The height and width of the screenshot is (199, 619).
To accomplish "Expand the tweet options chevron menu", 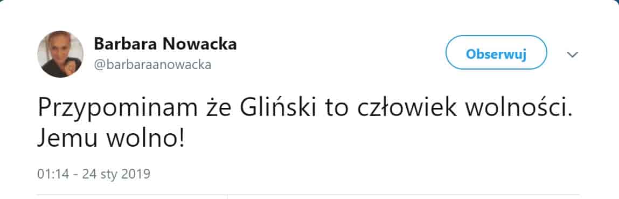I will [x=573, y=54].
